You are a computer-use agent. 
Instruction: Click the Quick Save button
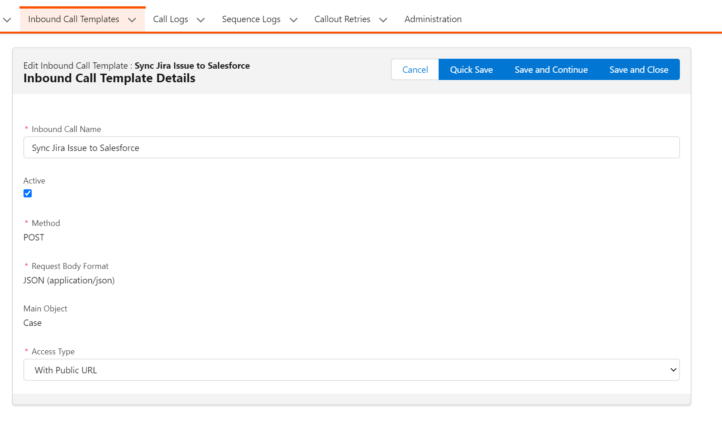pos(471,70)
